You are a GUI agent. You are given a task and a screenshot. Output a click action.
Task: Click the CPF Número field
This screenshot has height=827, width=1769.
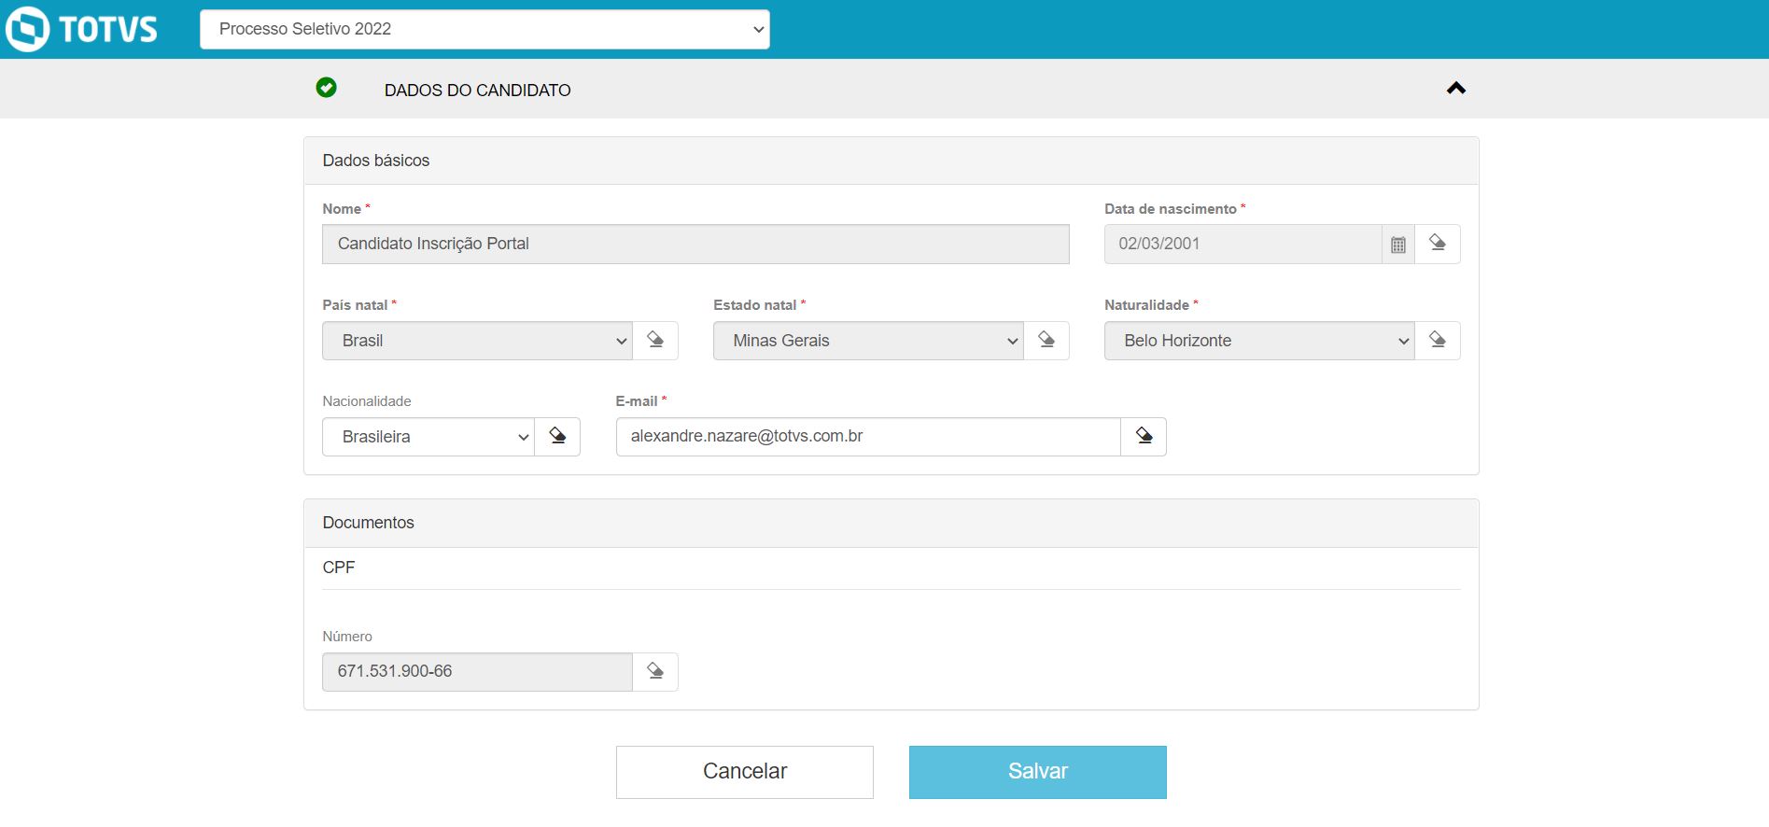click(x=477, y=672)
